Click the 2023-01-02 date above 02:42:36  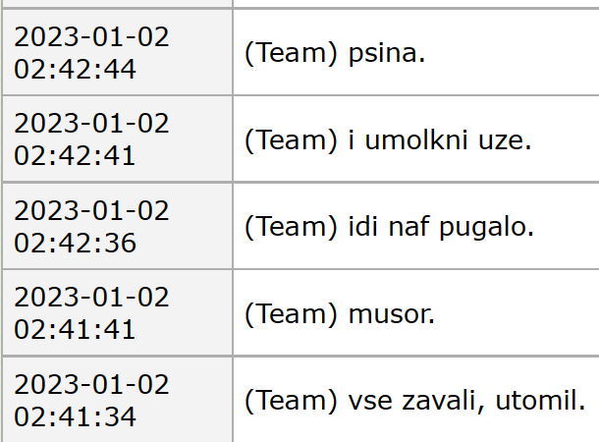[x=92, y=211]
